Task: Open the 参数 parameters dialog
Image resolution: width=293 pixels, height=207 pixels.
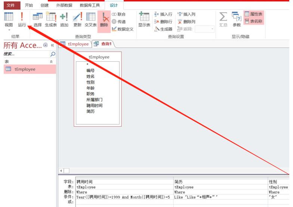Action: pos(237,19)
